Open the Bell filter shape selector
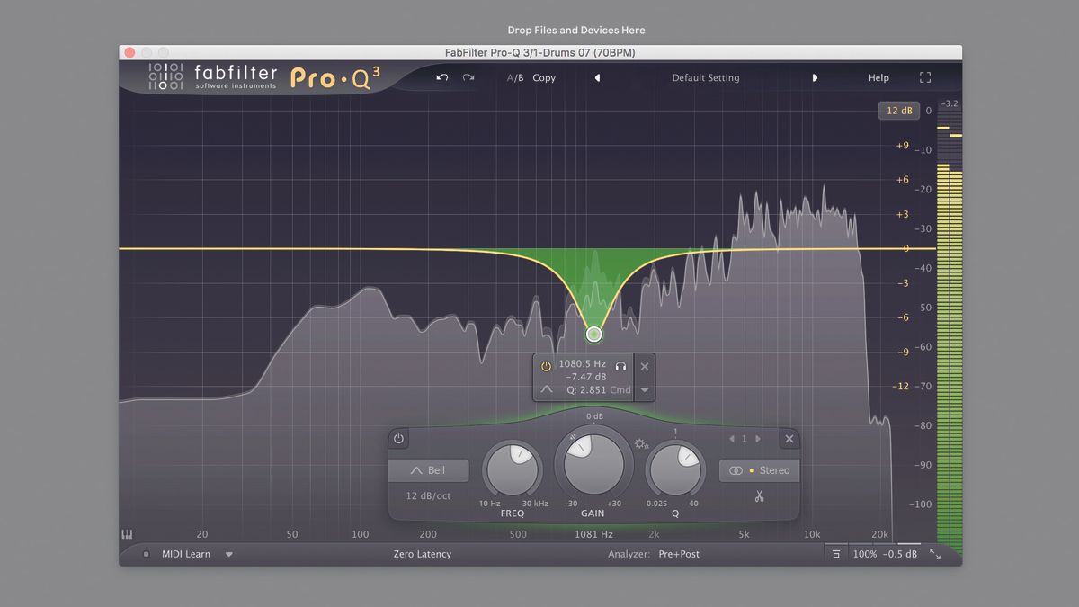The width and height of the screenshot is (1079, 607). click(x=428, y=469)
